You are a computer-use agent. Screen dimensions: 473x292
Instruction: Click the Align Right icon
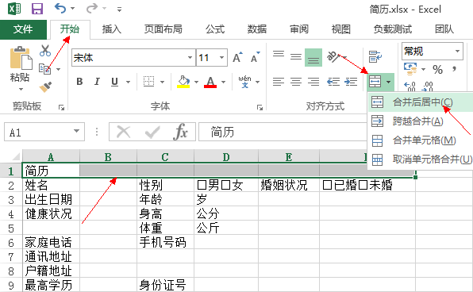pos(313,82)
